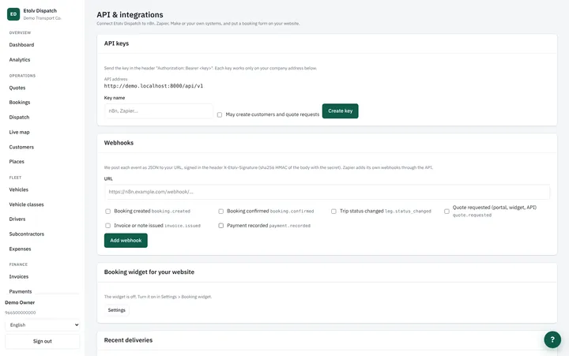Click the API address http://demo.localhost:8000/api/v1
This screenshot has width=569, height=356.
point(153,86)
